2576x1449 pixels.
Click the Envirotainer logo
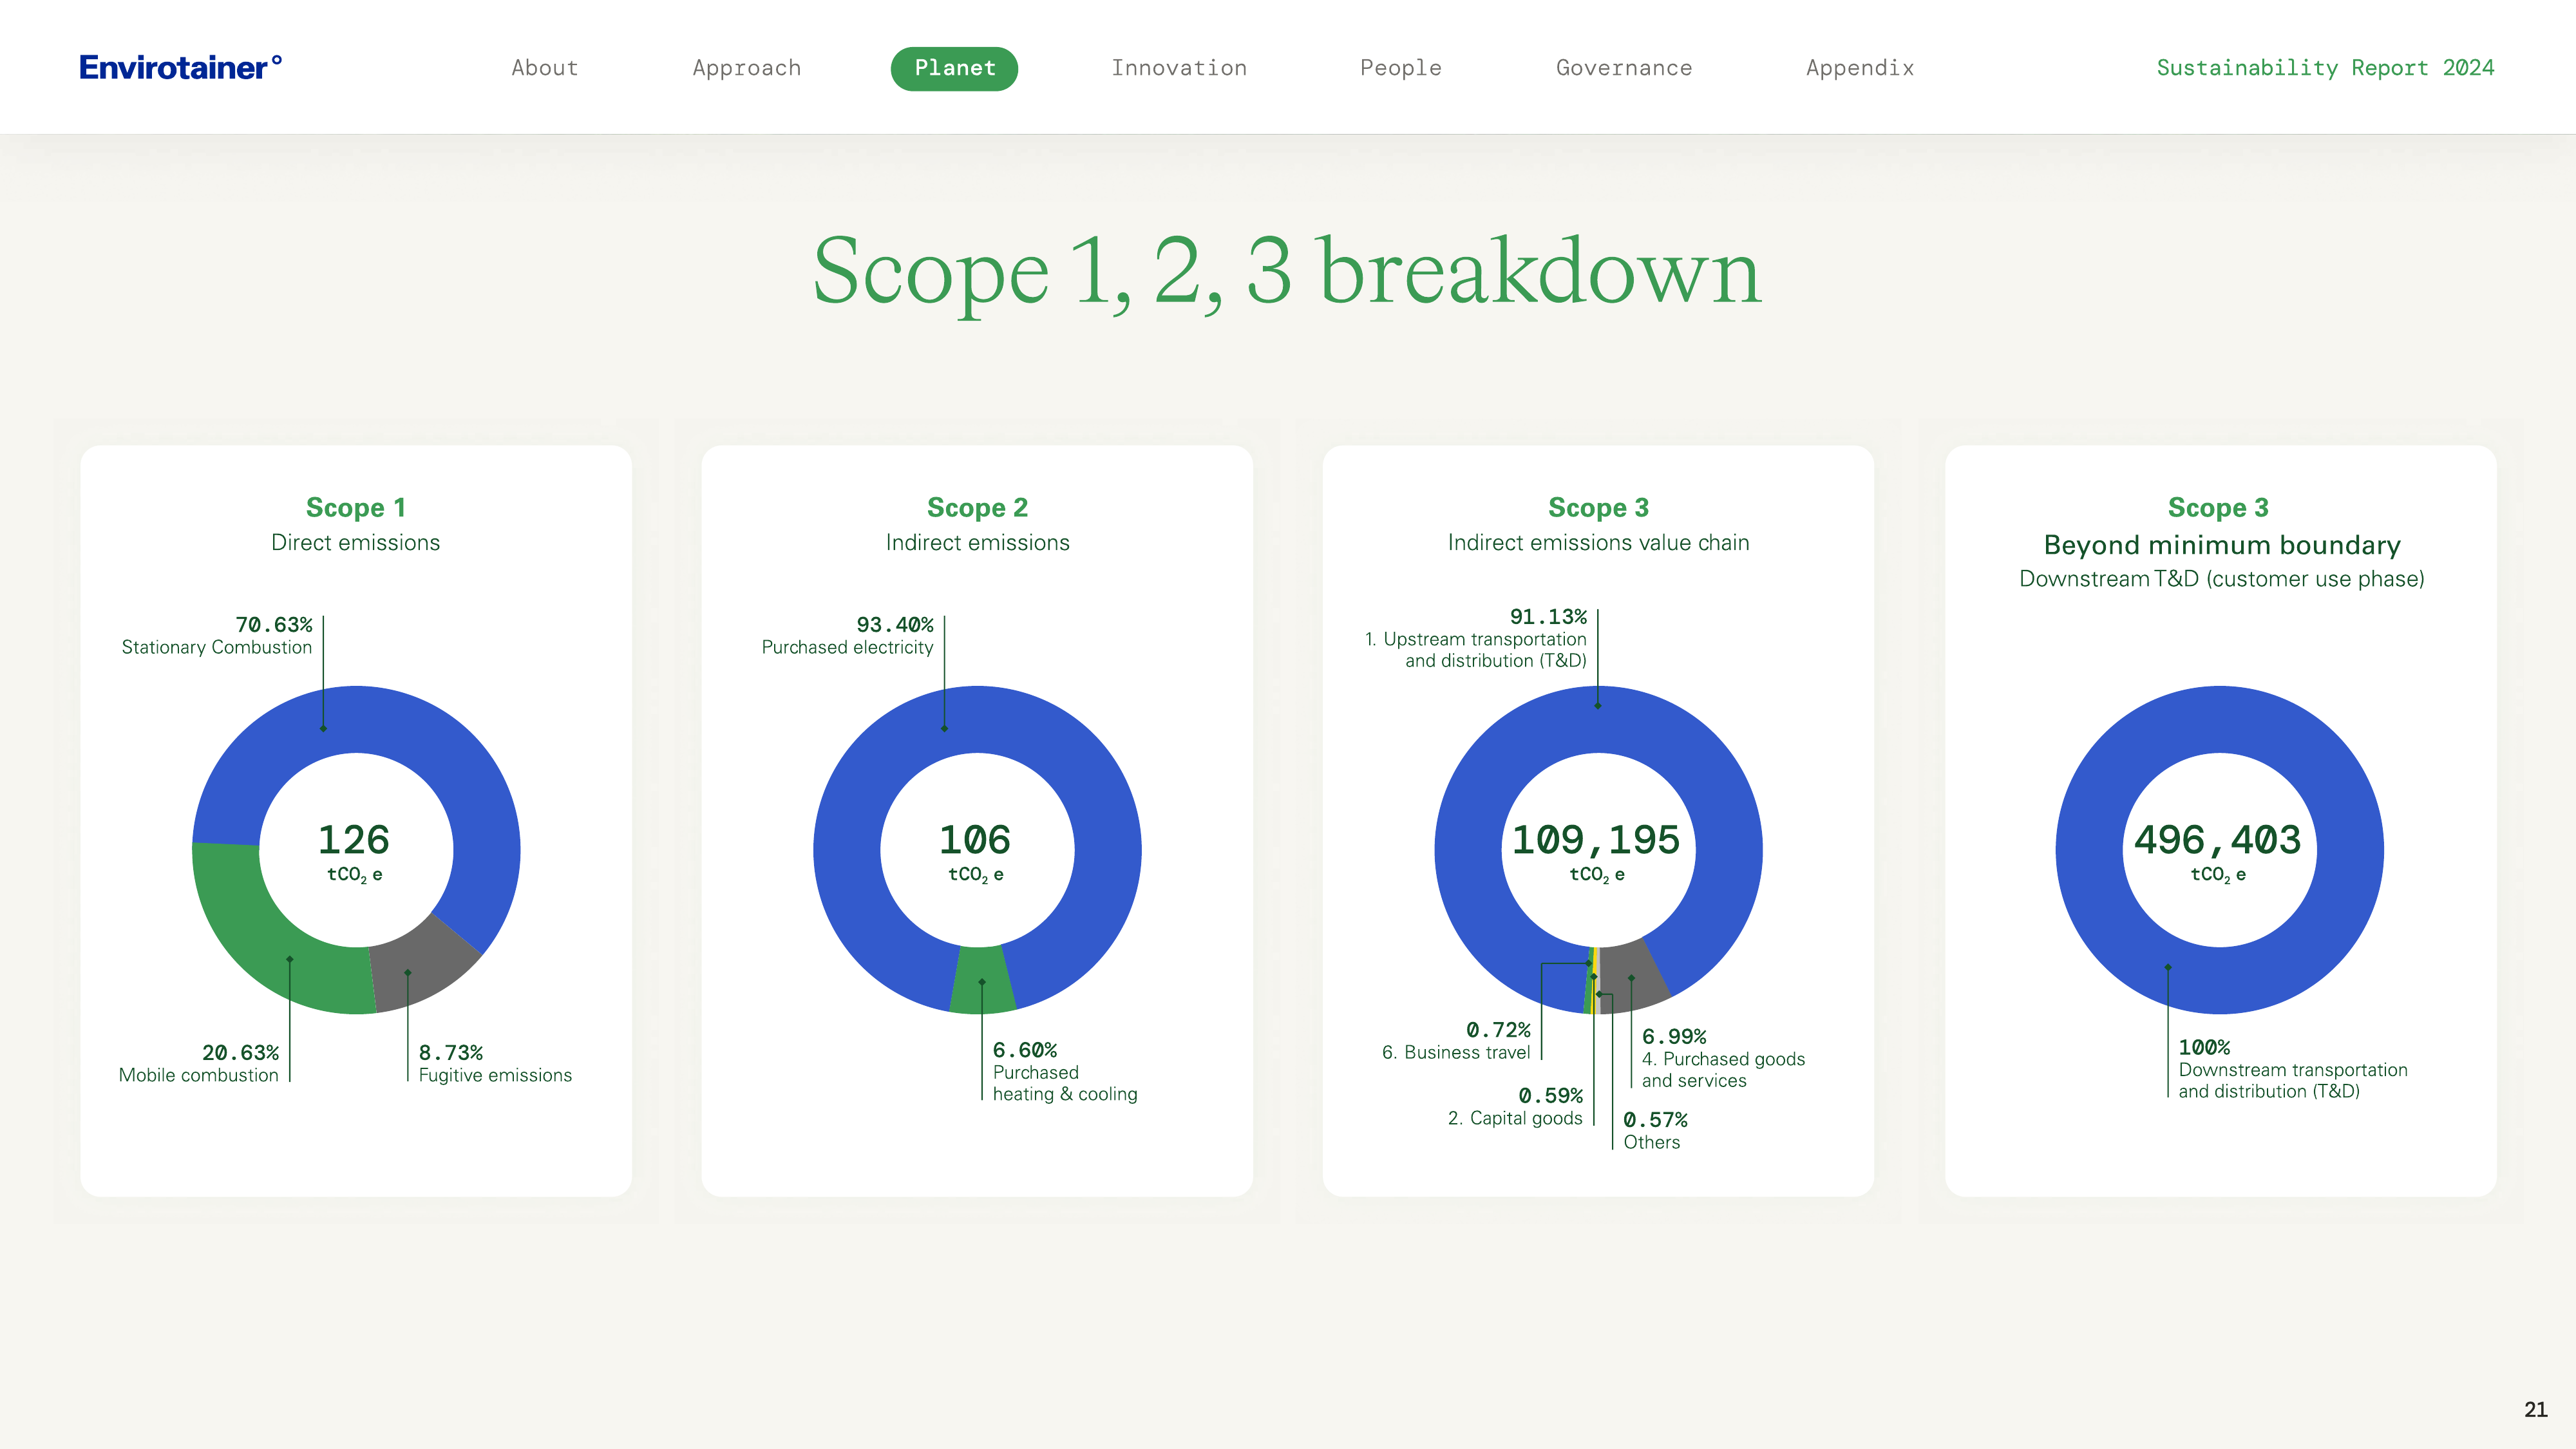click(181, 67)
